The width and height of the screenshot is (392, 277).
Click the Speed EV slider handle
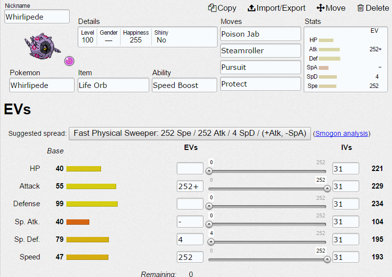point(327,260)
